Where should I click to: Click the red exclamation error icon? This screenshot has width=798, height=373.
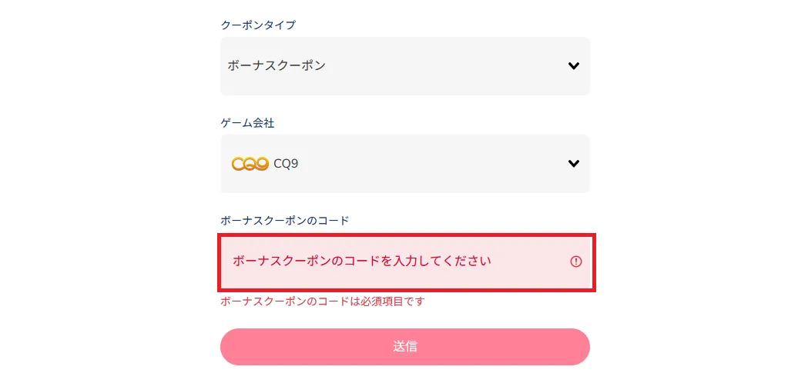pos(576,261)
